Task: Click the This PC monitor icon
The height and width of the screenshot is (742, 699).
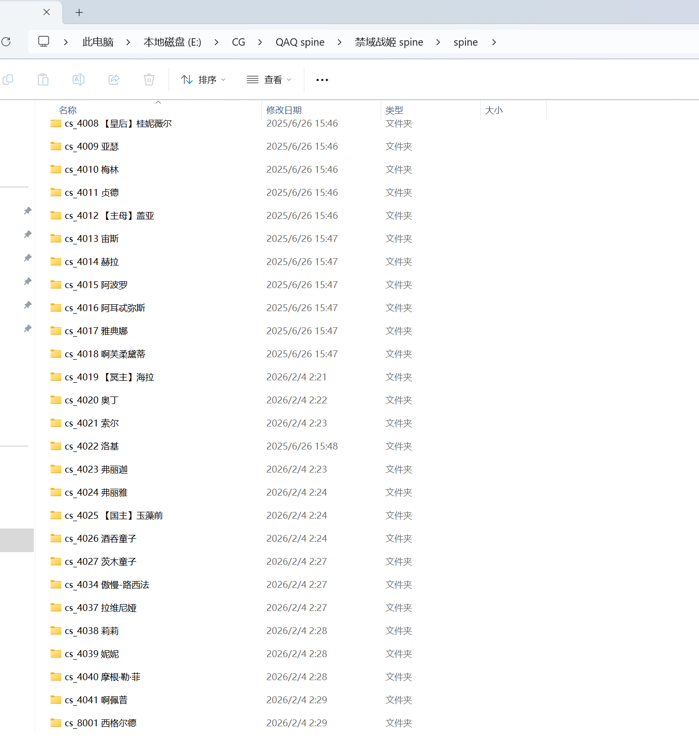Action: 44,42
